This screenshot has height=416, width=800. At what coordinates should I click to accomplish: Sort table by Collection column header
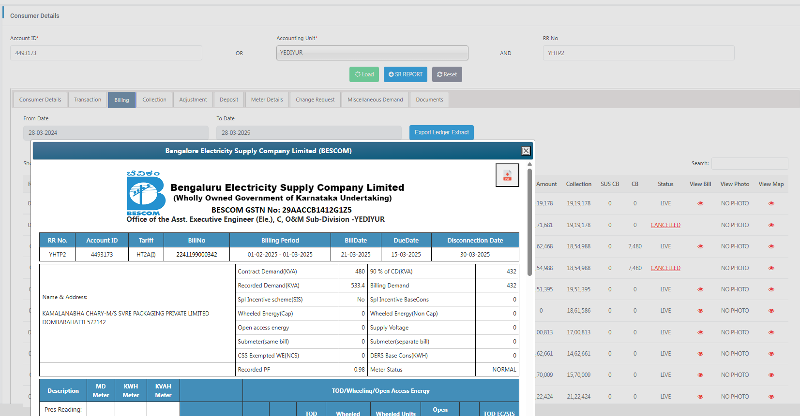pyautogui.click(x=579, y=184)
